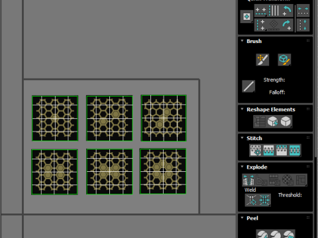Image resolution: width=318 pixels, height=238 pixels.
Task: Select the Relax brush with cube icon
Action: (x=284, y=59)
